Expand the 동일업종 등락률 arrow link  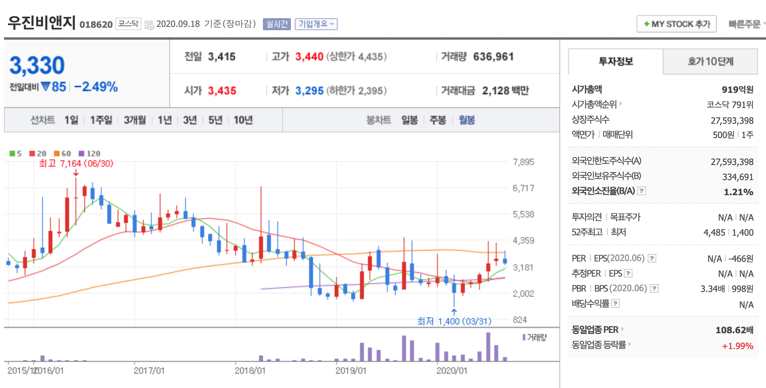[x=629, y=344]
